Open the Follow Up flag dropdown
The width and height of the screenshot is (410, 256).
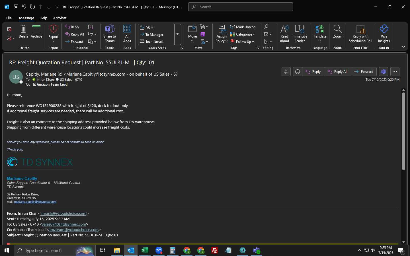pyautogui.click(x=242, y=42)
